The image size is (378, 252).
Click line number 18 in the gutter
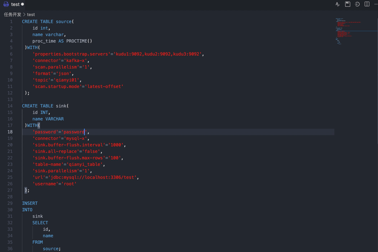pyautogui.click(x=10, y=132)
